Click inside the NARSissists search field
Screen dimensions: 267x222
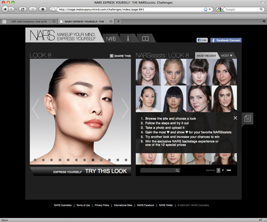pos(160,170)
